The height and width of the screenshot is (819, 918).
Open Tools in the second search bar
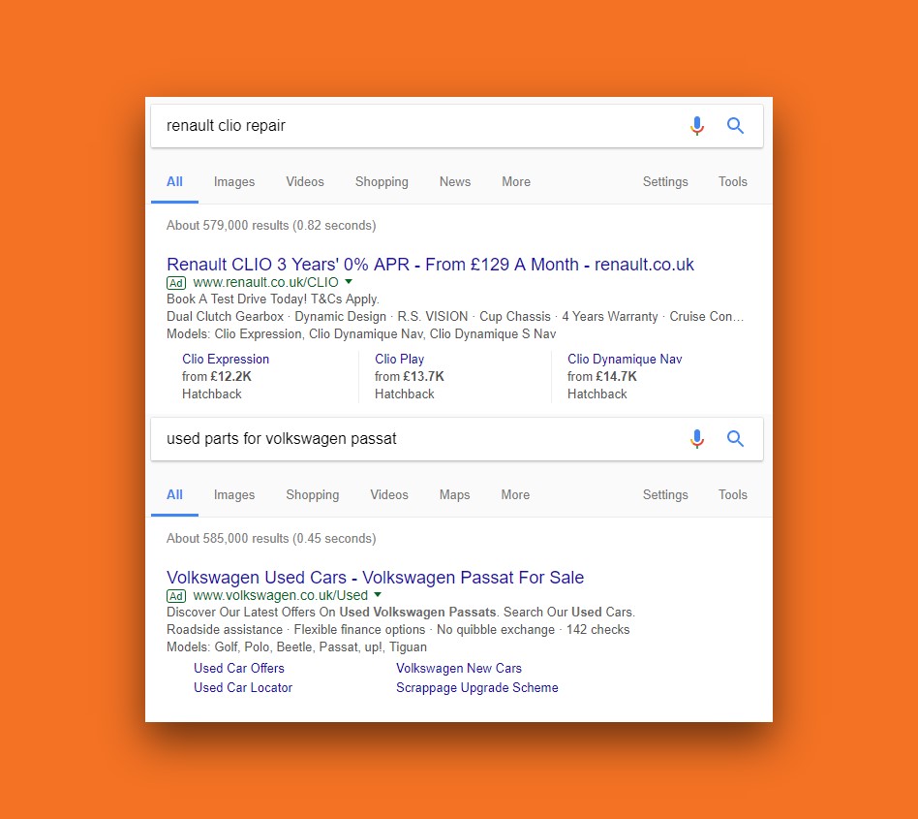click(x=733, y=495)
